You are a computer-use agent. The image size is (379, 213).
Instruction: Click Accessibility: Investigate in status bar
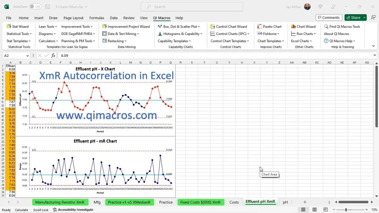pyautogui.click(x=73, y=210)
